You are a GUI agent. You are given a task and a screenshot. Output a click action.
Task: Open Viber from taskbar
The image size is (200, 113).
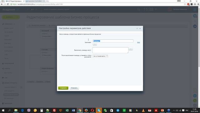click(x=29, y=110)
